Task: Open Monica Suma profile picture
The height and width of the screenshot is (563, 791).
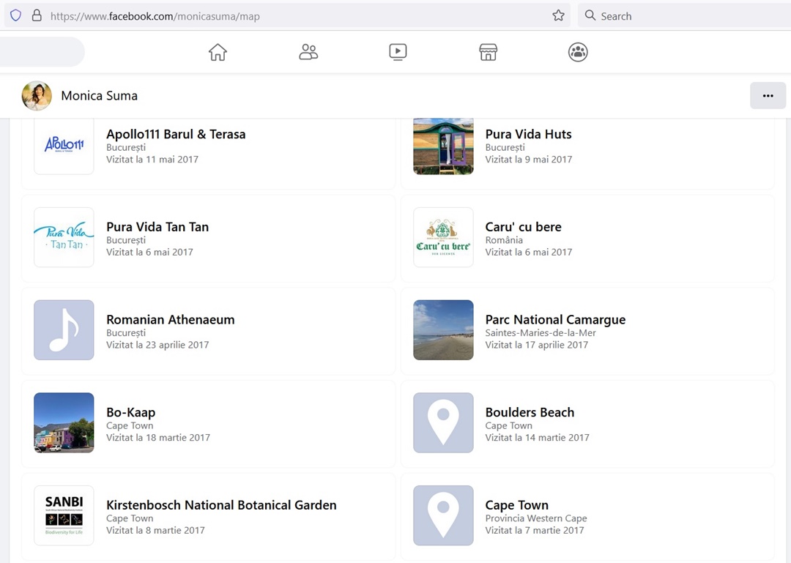Action: pyautogui.click(x=37, y=96)
